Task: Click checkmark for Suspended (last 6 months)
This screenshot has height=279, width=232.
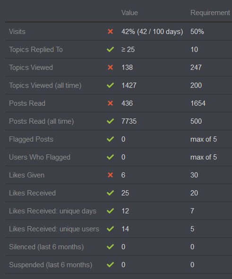Action: click(110, 265)
